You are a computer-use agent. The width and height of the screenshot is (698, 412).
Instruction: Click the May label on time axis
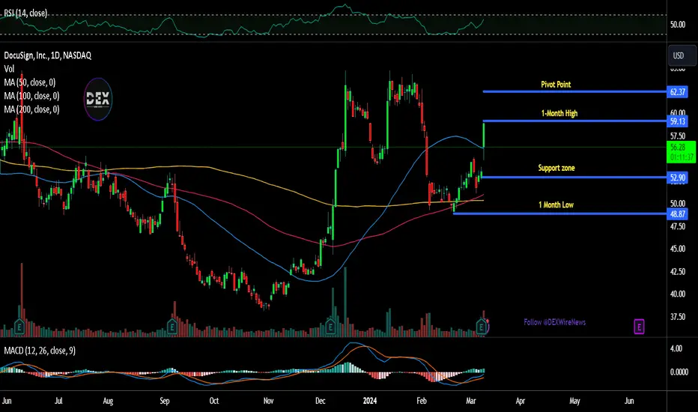[574, 401]
